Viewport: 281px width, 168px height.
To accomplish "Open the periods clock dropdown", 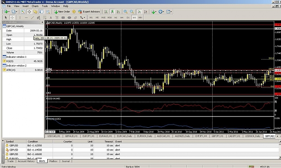I will (161, 12).
